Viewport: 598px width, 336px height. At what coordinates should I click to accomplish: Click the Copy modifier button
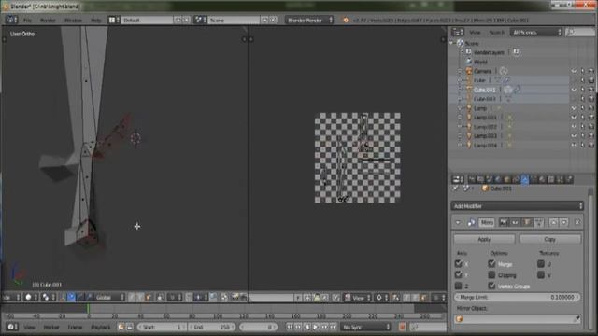(549, 239)
